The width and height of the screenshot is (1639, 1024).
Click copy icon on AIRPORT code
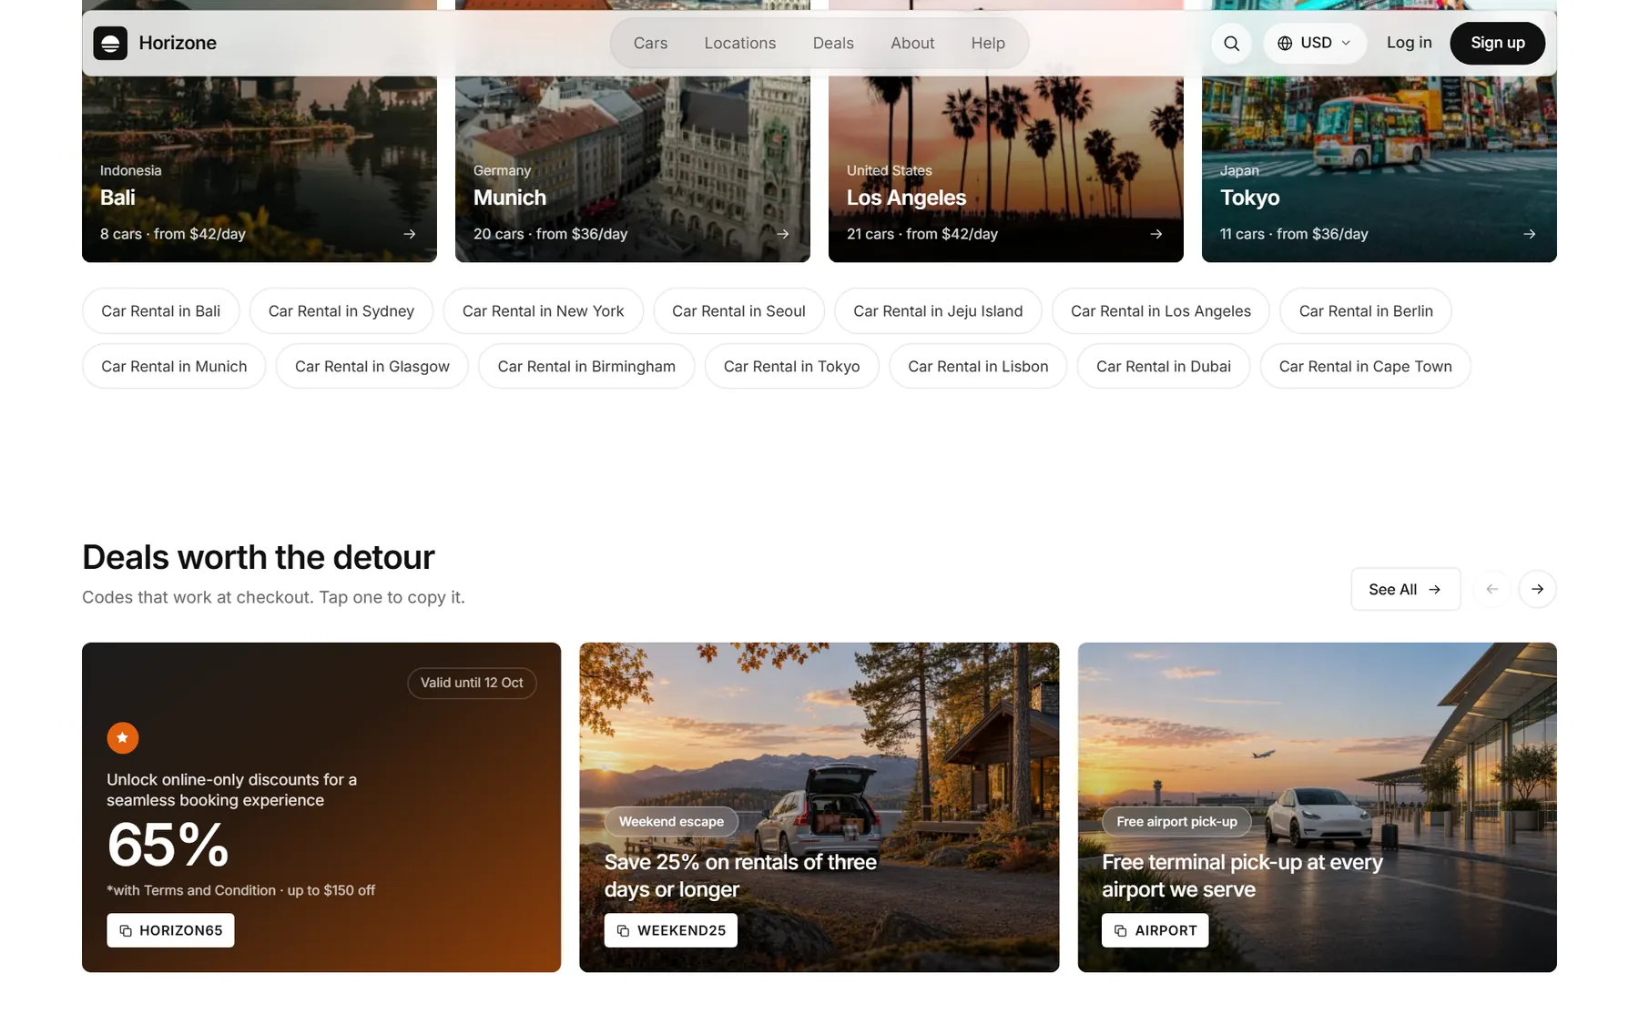[1121, 930]
